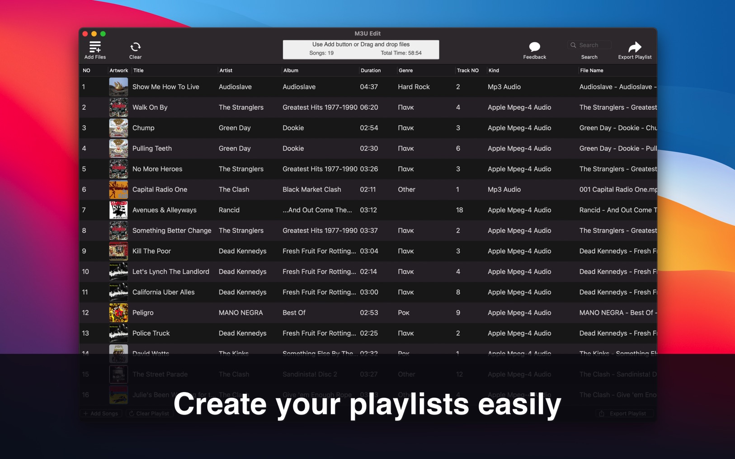Screen dimensions: 735x459
Task: Select the song title "Walk On By"
Action: click(x=150, y=108)
